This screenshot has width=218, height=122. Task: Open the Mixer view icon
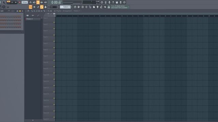86,7
